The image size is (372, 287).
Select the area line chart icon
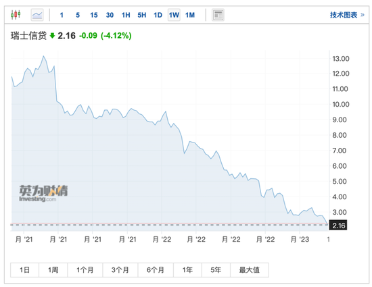[x=37, y=15]
